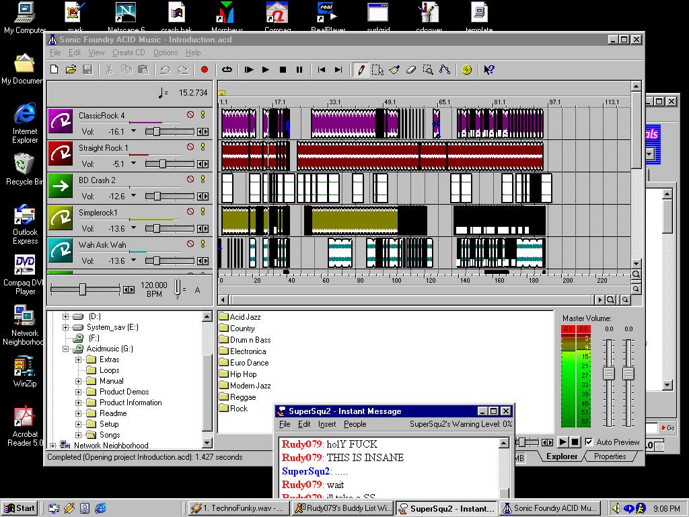Open the Create CD menu
Screen dimensions: 689x517
pyautogui.click(x=128, y=53)
